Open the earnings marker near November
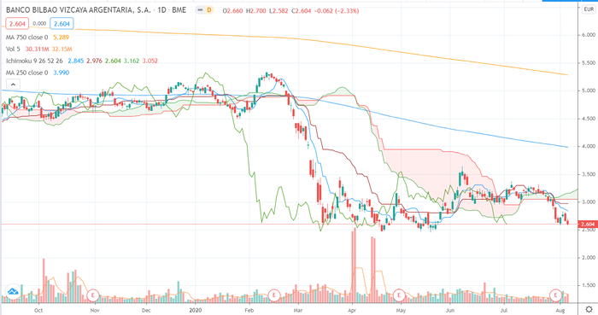The width and height of the screenshot is (598, 315). [92, 295]
